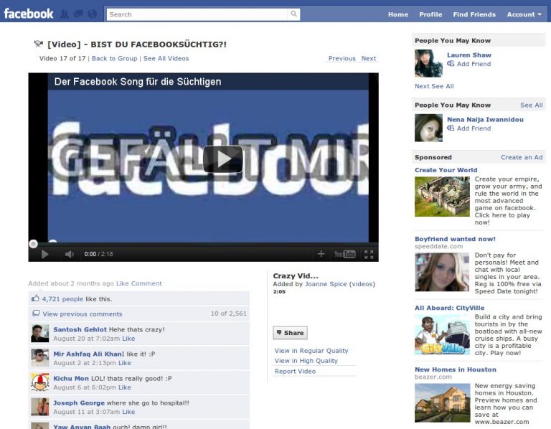Open notifications globe icon in header
Viewport: 551px width, 429px height.
tap(92, 14)
